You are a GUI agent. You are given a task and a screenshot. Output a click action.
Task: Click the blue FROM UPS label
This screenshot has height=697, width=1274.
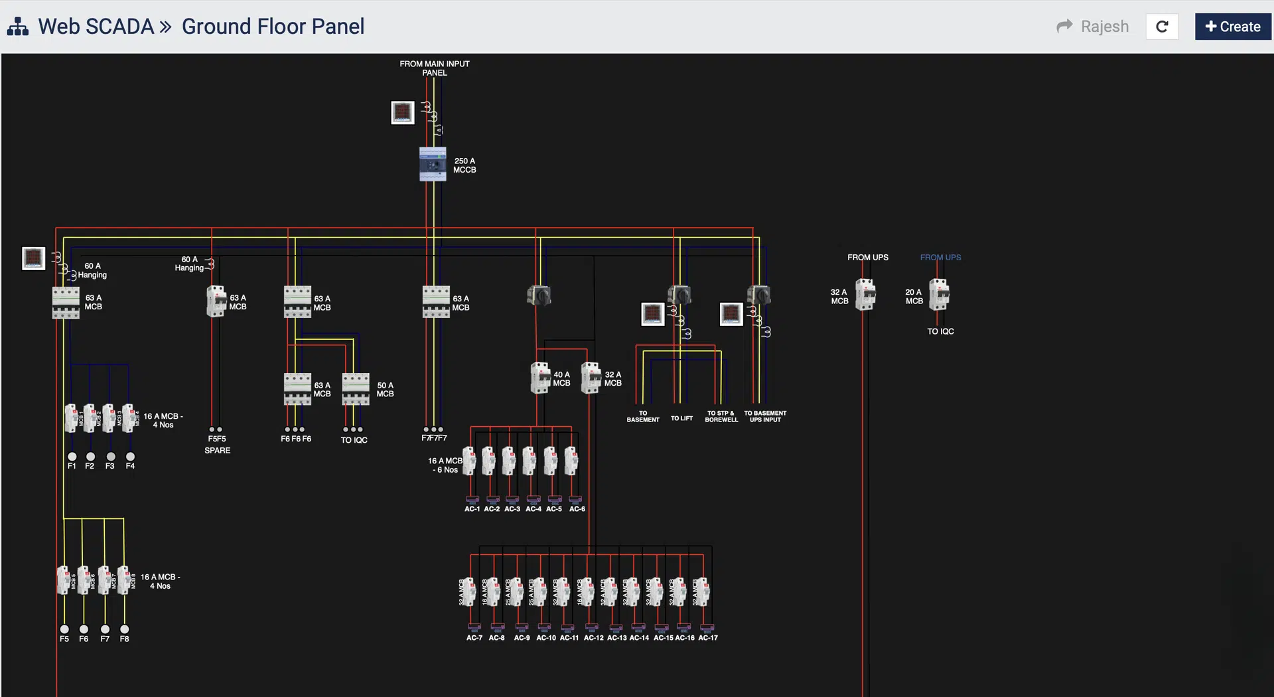point(940,258)
